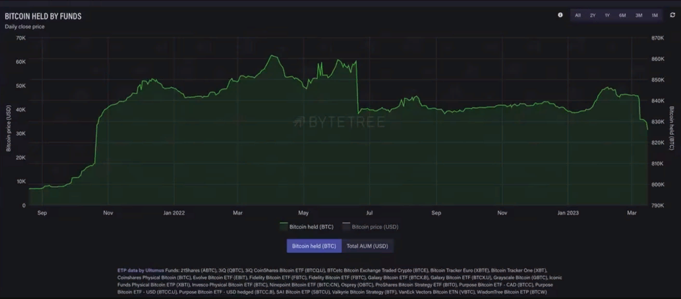Choose the 6M time range

tap(622, 16)
